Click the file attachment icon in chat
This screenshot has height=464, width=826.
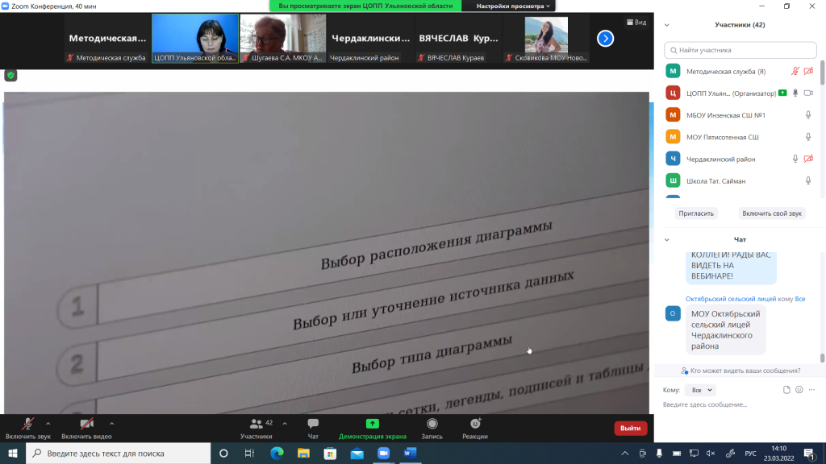(x=787, y=390)
